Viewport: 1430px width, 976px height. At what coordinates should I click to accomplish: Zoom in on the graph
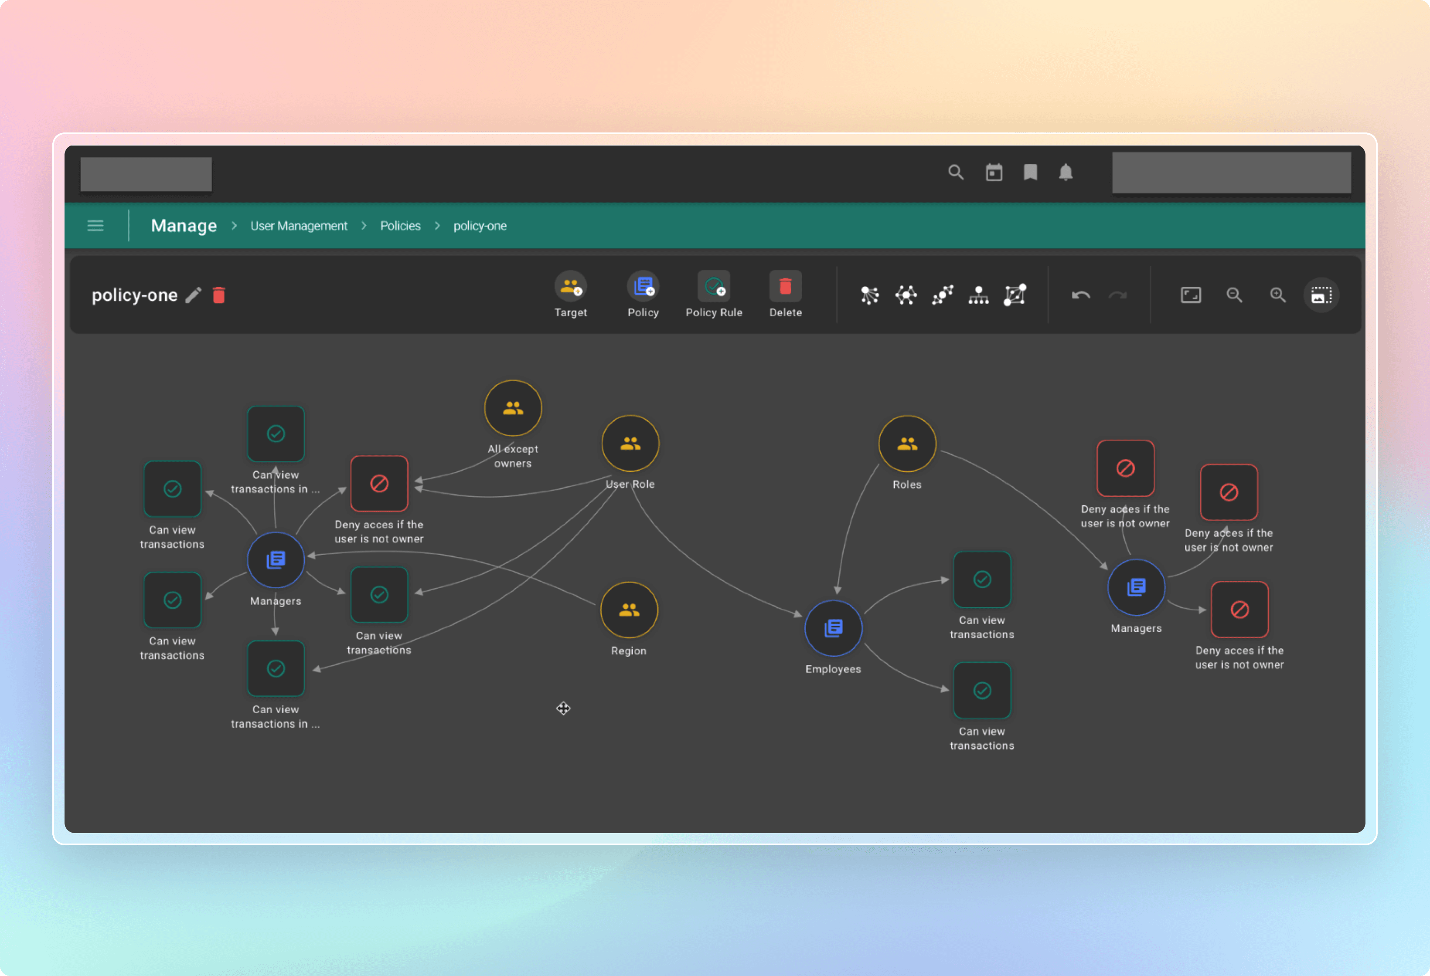pyautogui.click(x=1278, y=295)
